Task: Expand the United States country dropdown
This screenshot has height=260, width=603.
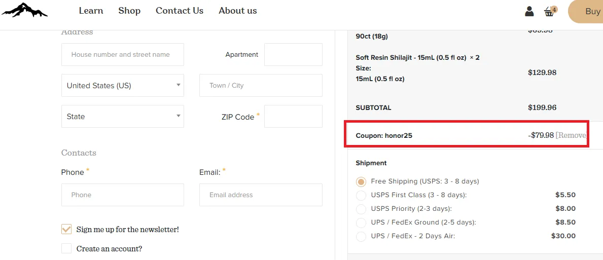Action: 123,85
